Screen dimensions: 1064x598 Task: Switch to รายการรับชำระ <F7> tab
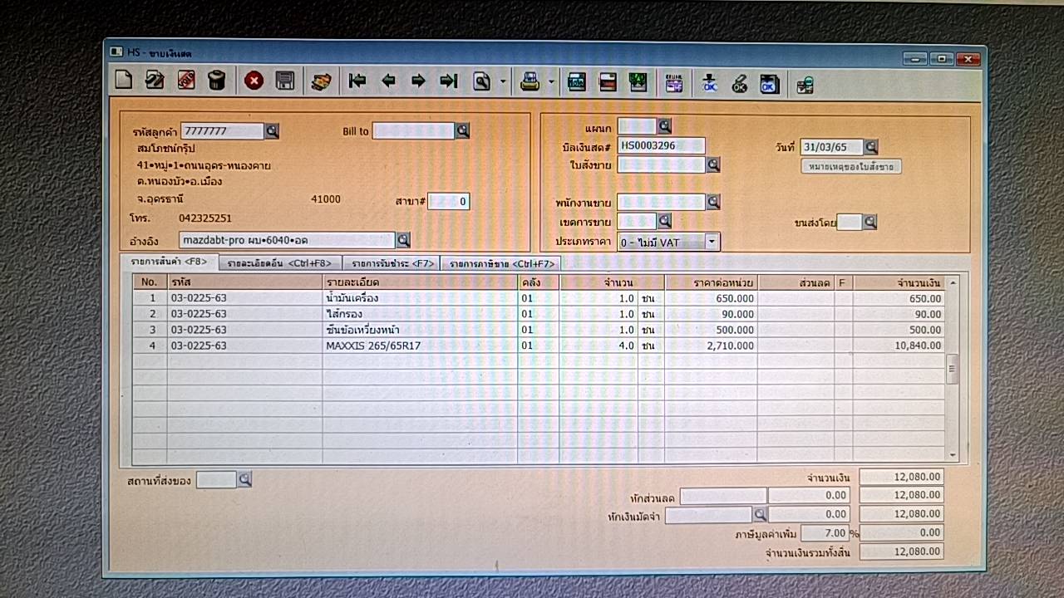(x=391, y=263)
